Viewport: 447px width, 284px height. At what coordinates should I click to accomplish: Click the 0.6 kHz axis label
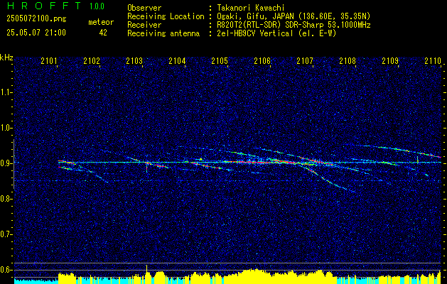[x=6, y=270]
